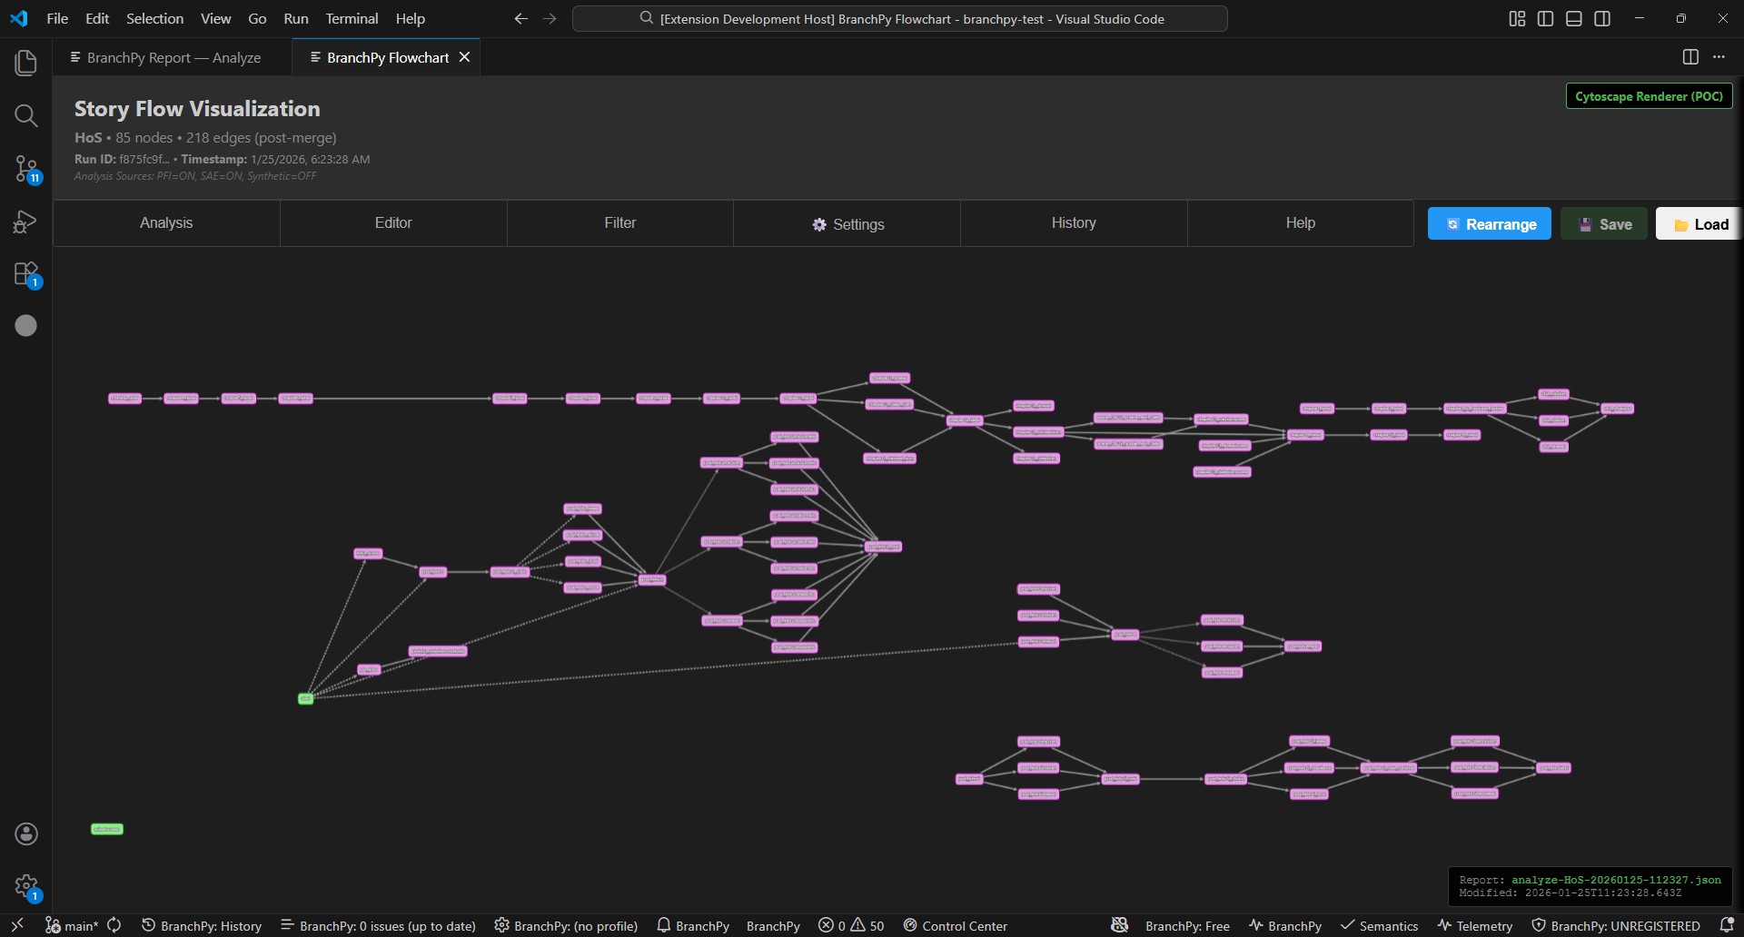Open the Manage gear icon
Viewport: 1744px width, 937px height.
pyautogui.click(x=26, y=886)
